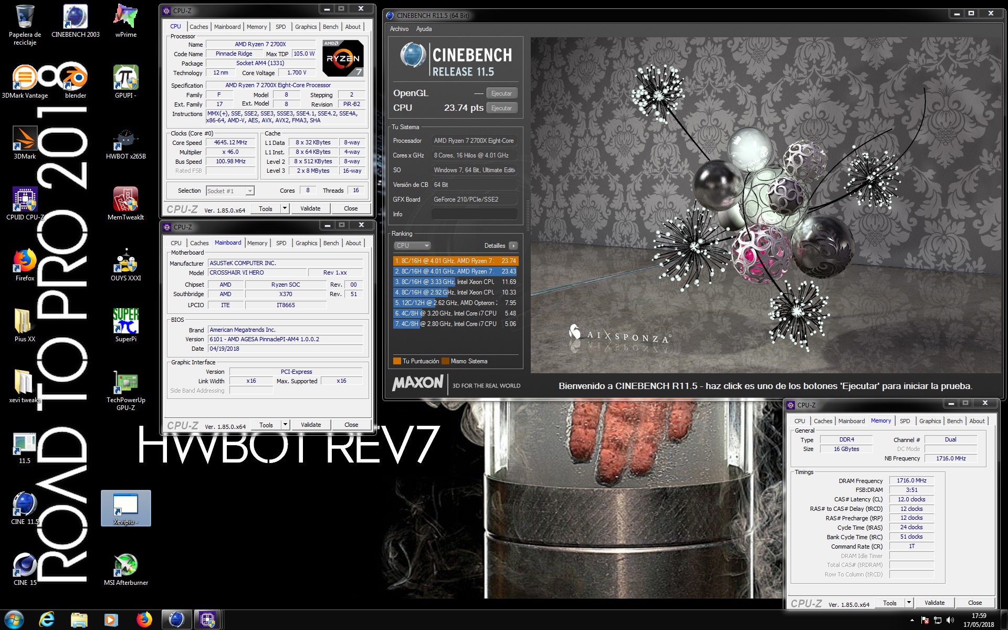The width and height of the screenshot is (1008, 630).
Task: Open Graphics tab in Memory CPU-Z window
Action: (930, 421)
